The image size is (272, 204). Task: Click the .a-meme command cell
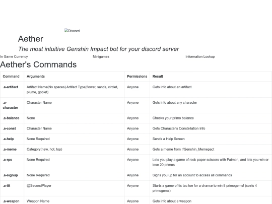(12, 150)
